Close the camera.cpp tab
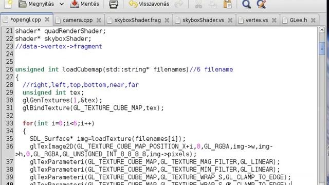Image resolution: width=329 pixels, height=185 pixels. [99, 21]
